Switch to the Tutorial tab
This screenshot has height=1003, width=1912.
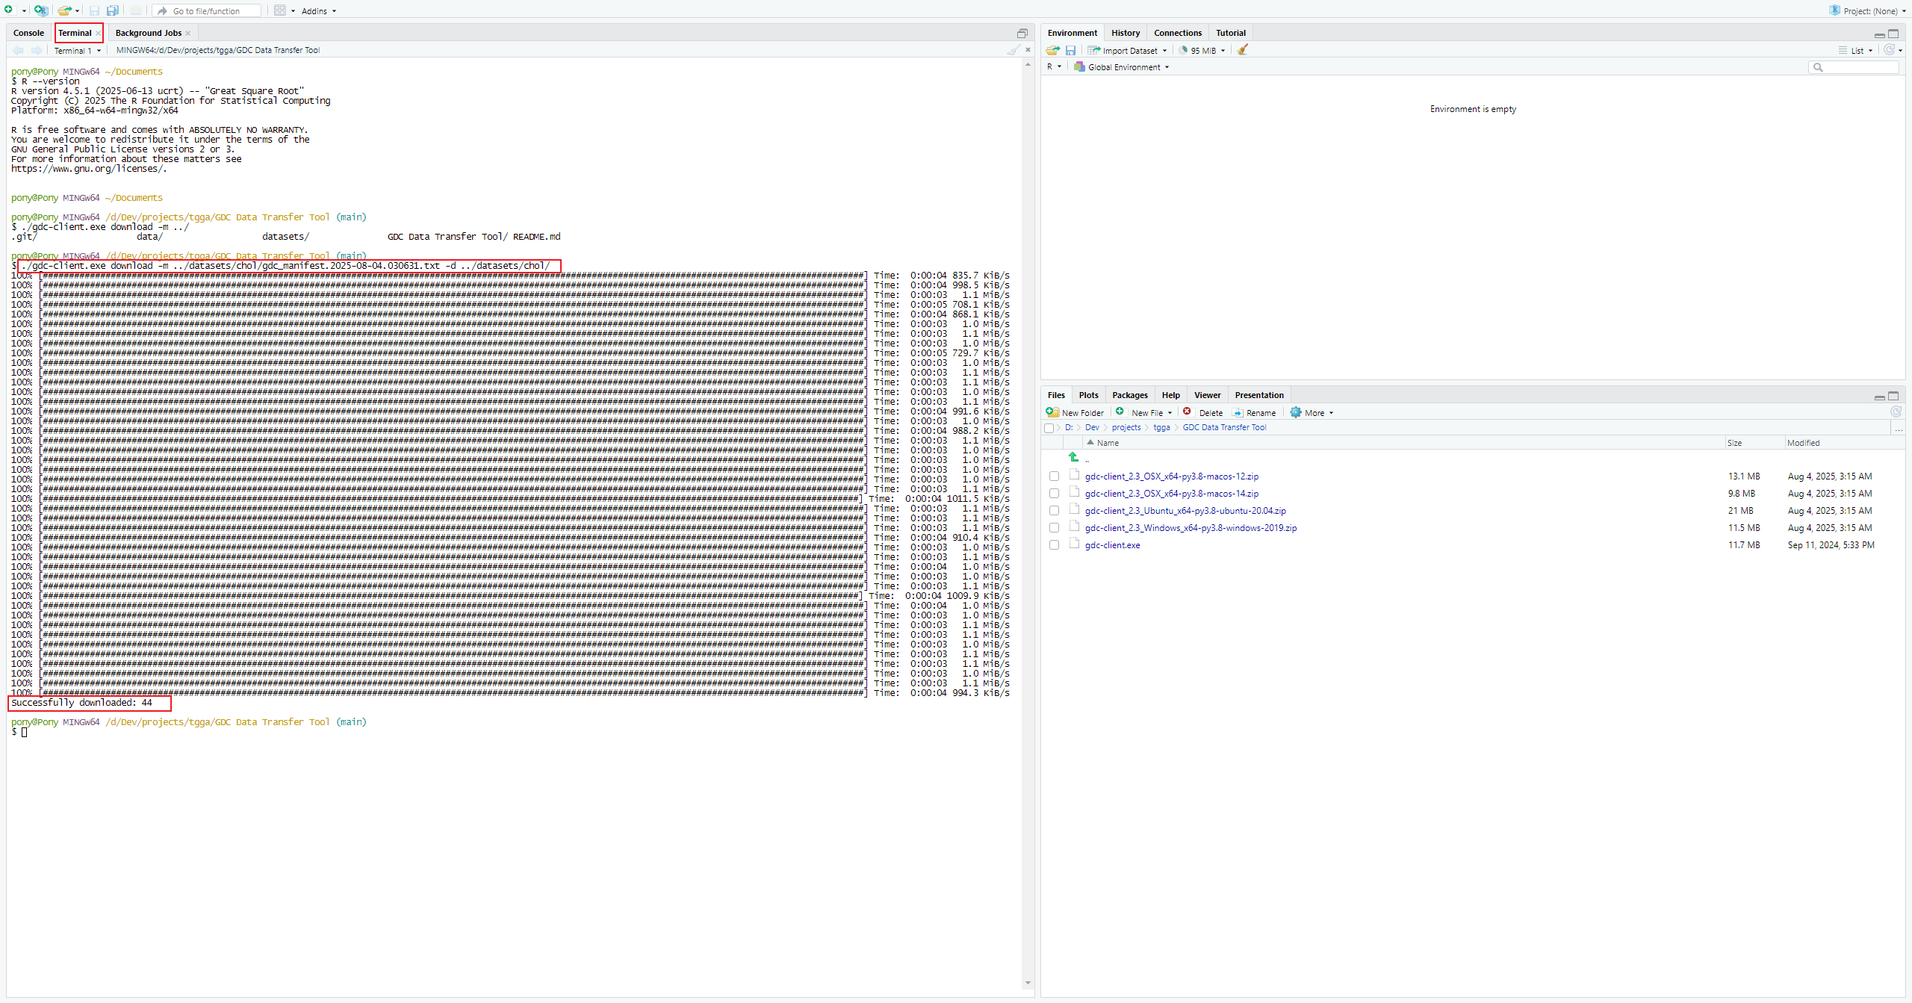pyautogui.click(x=1230, y=33)
